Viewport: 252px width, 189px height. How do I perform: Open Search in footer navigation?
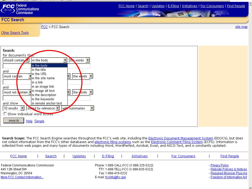point(51,156)
